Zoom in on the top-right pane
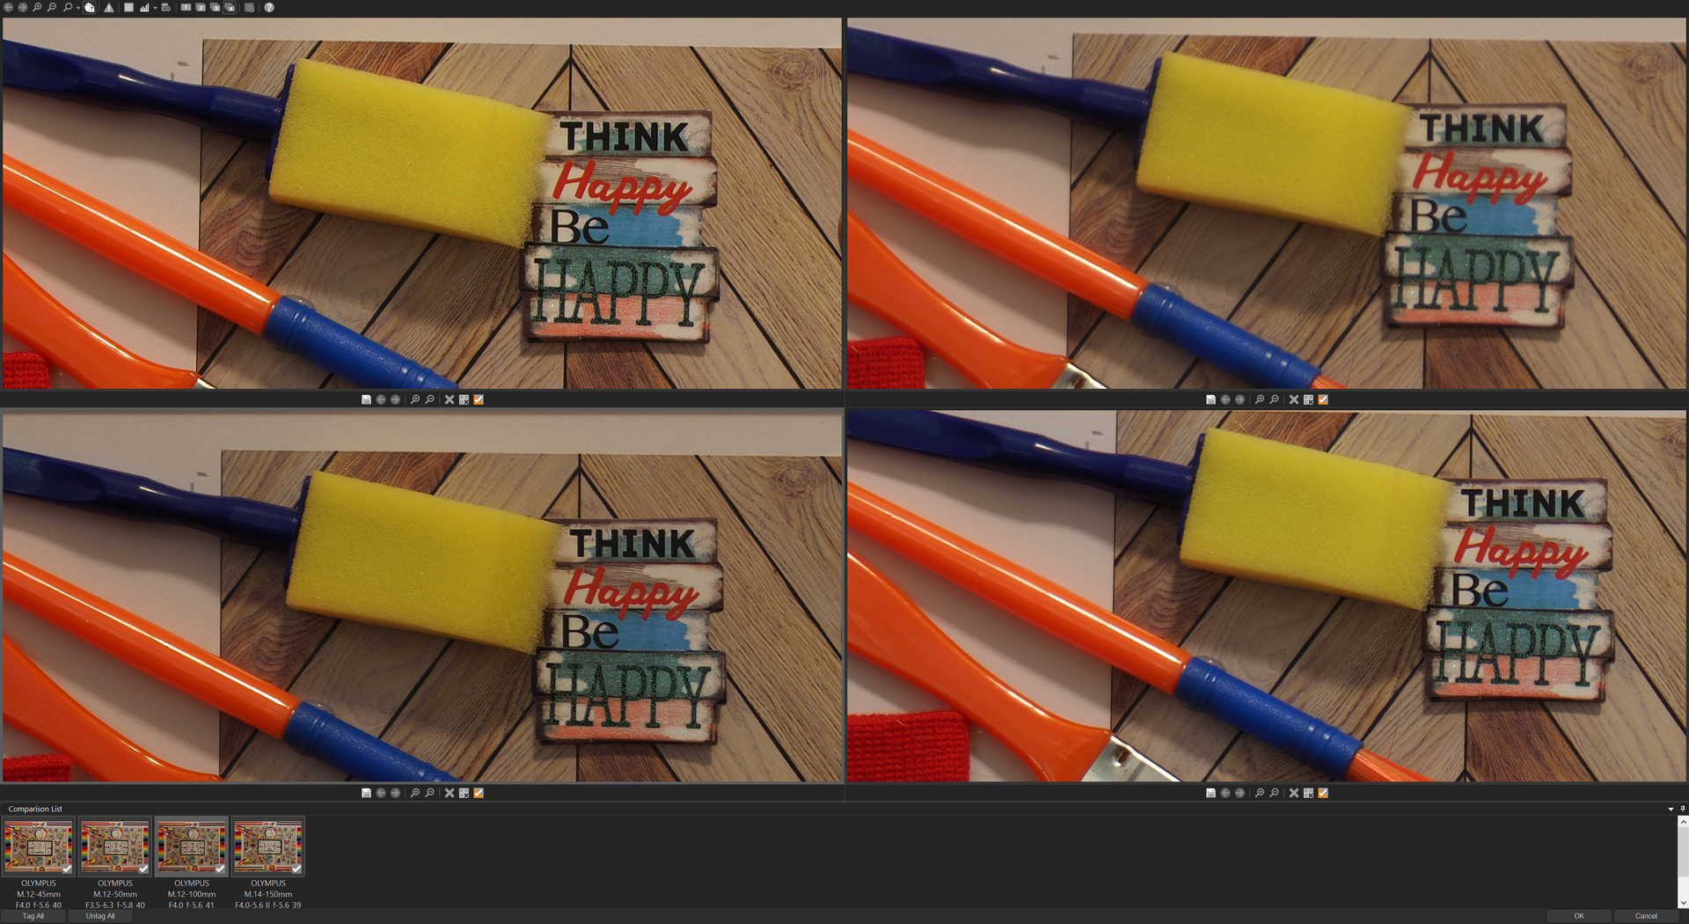 pyautogui.click(x=1260, y=400)
